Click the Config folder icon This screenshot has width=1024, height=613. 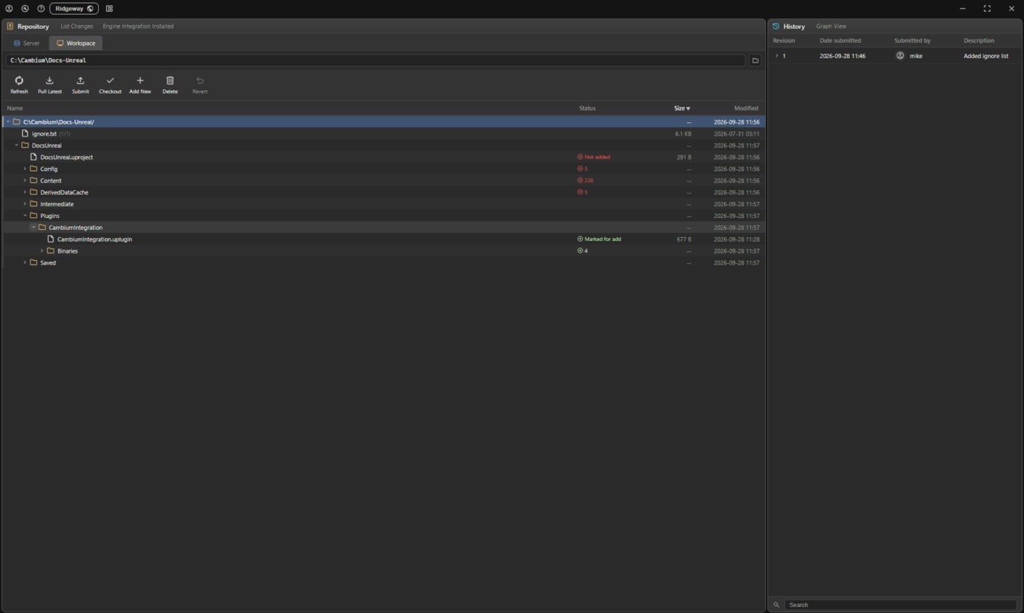tap(33, 169)
